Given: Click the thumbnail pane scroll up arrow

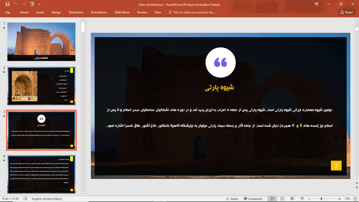Looking at the screenshot, I should [x=83, y=20].
